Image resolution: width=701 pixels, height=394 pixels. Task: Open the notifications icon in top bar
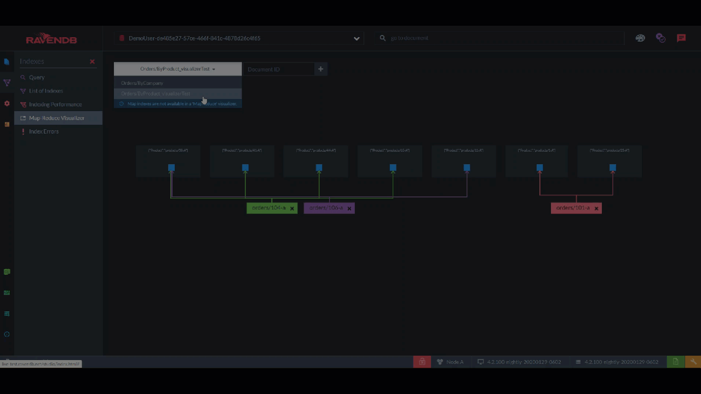(660, 38)
